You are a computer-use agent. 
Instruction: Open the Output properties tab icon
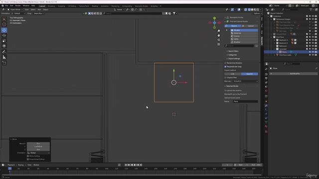[x=266, y=79]
